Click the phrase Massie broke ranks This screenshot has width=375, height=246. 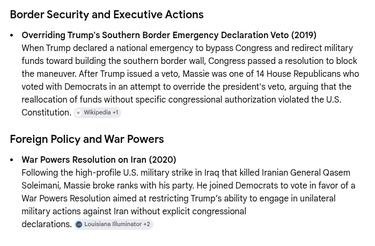coord(101,186)
